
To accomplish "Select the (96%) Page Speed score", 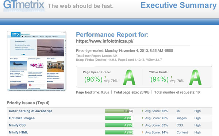I will [93, 79].
